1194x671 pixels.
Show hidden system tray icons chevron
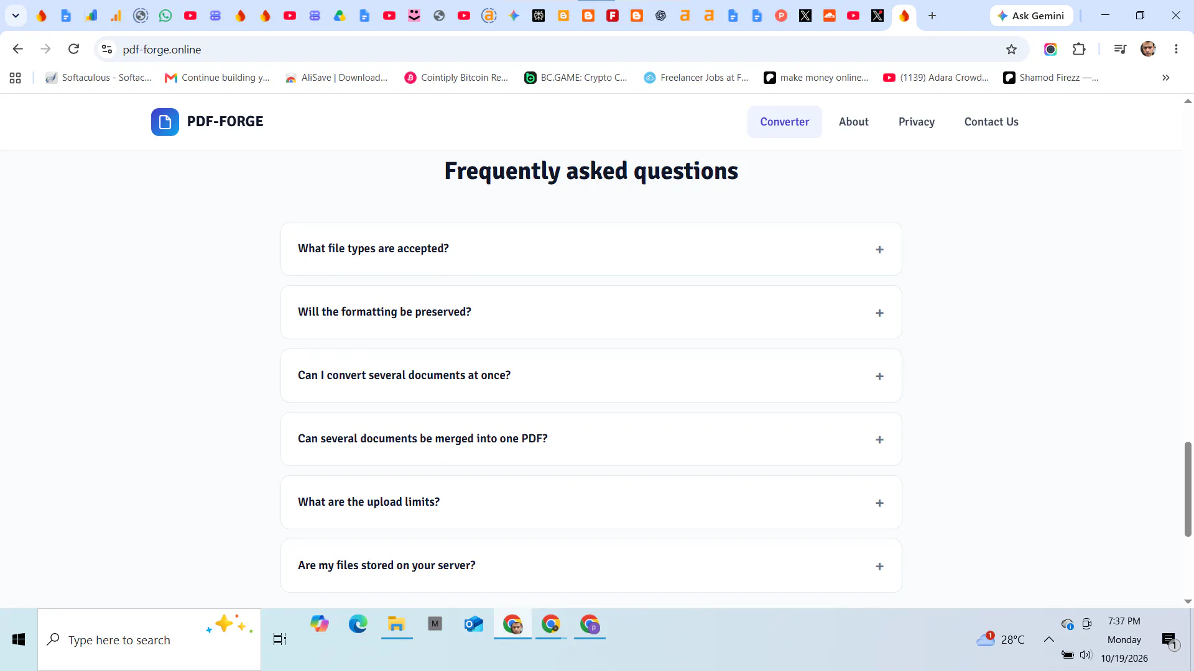(x=1049, y=639)
